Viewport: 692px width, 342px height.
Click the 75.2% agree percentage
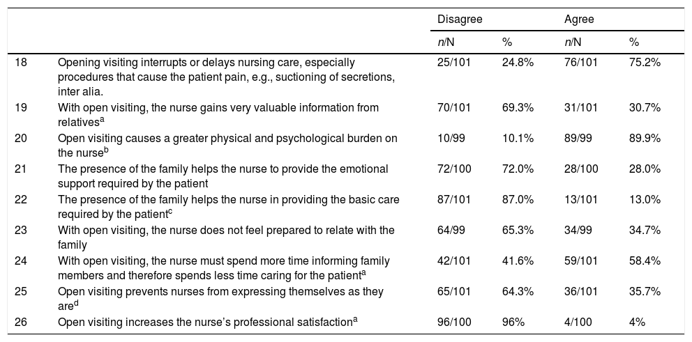point(645,61)
